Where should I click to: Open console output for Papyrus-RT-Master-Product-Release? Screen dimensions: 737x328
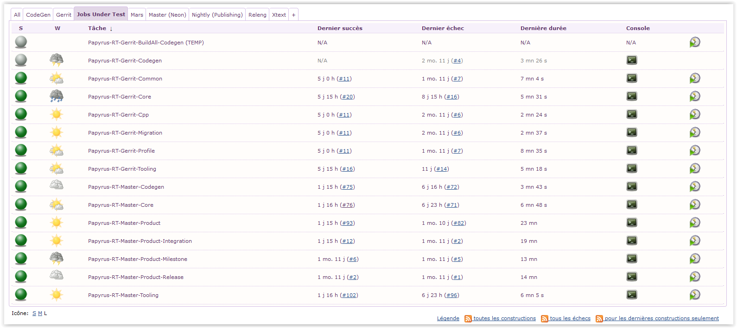tap(632, 277)
